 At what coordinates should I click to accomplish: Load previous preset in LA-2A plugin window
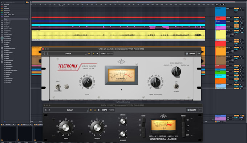click(x=44, y=54)
